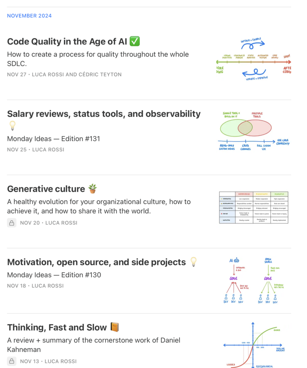This screenshot has height=368, width=307.
Task: Click the green check mark emoji after Code Quality title
Action: coord(135,41)
